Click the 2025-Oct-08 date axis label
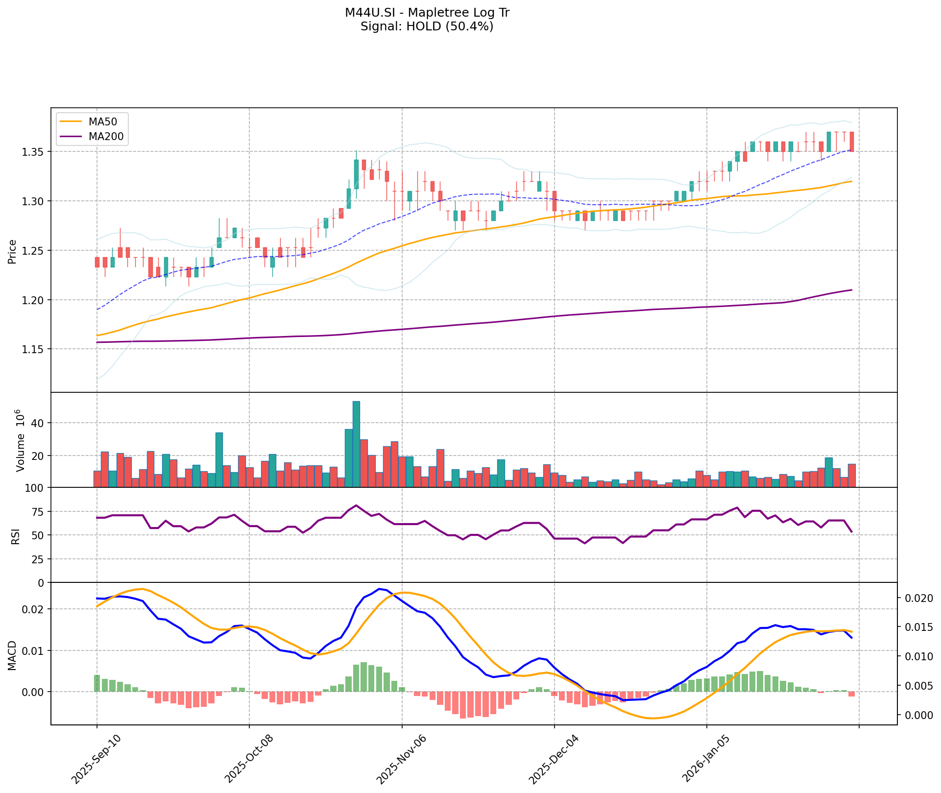 250,758
